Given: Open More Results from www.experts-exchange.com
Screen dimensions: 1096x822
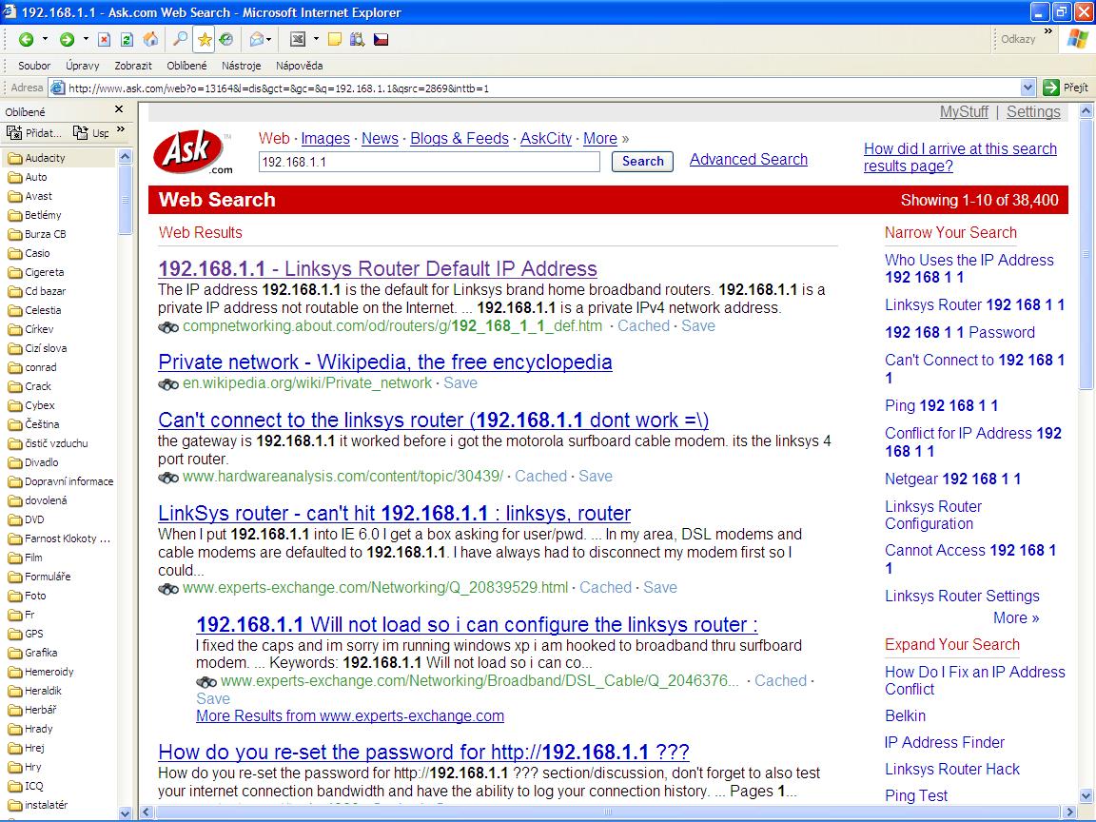Looking at the screenshot, I should tap(349, 715).
